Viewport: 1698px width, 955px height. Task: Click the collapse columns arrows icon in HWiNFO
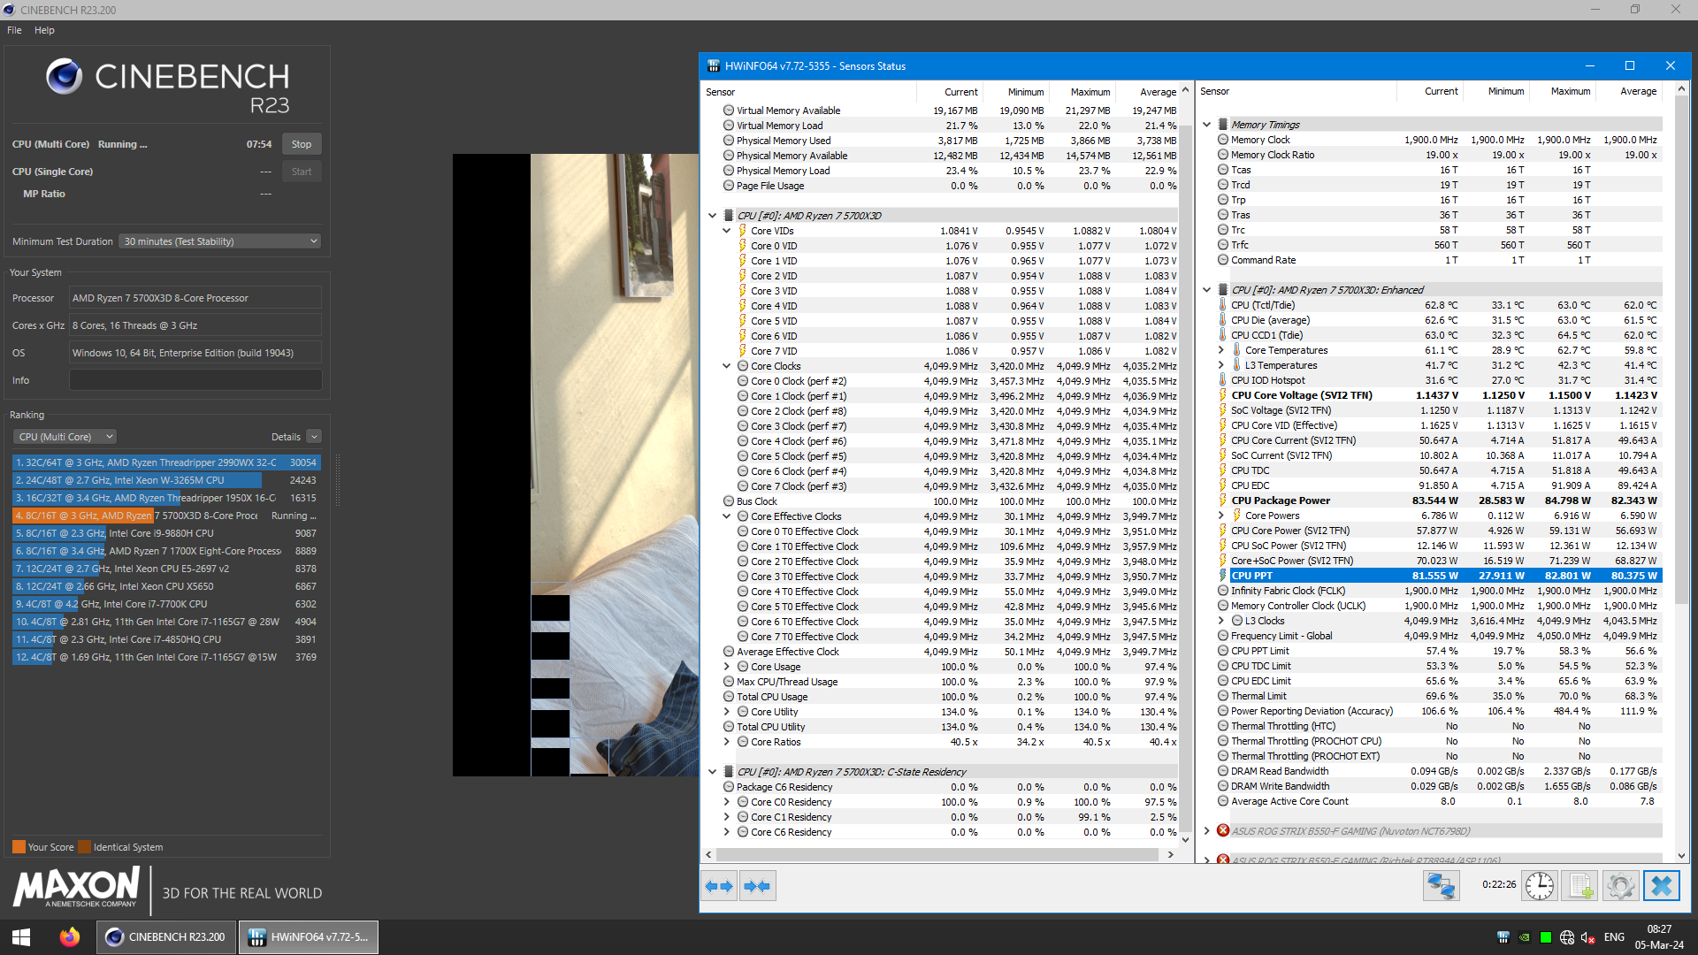(x=757, y=886)
